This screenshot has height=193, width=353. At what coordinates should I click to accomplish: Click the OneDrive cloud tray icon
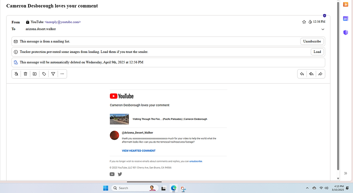click(314, 188)
